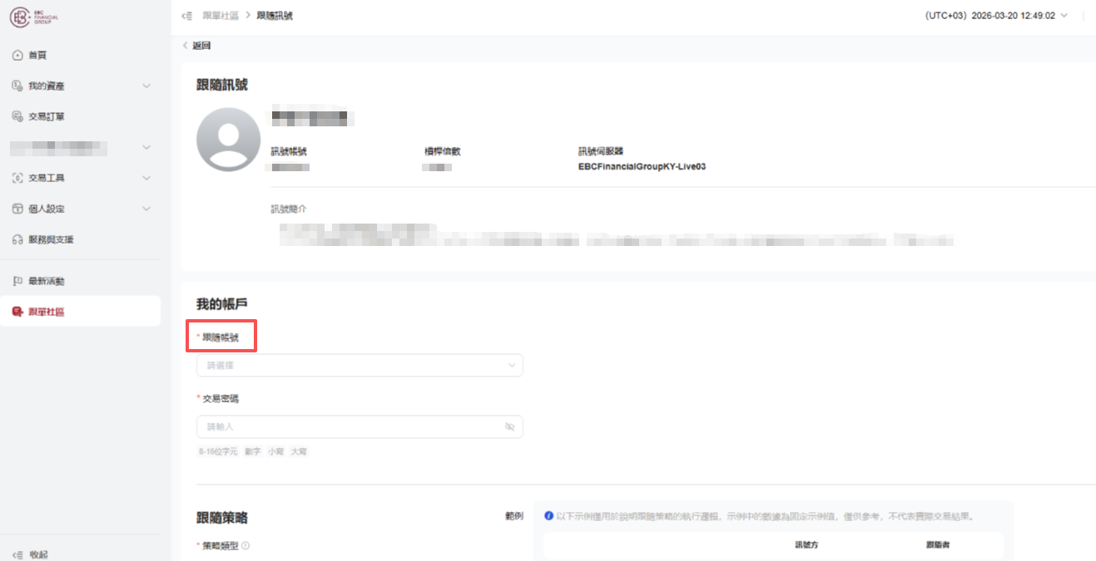This screenshot has width=1096, height=561.
Task: Click the help icon next to 策略類型
Action: pyautogui.click(x=245, y=546)
